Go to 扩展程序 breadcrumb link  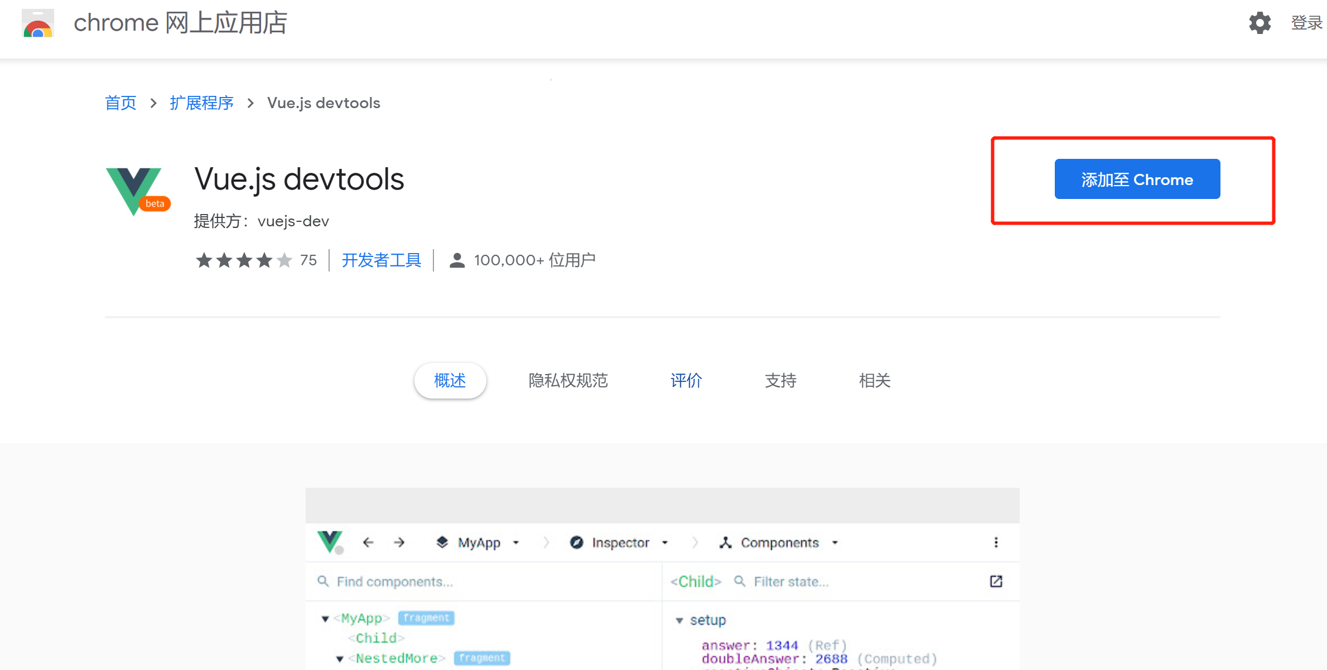(201, 103)
